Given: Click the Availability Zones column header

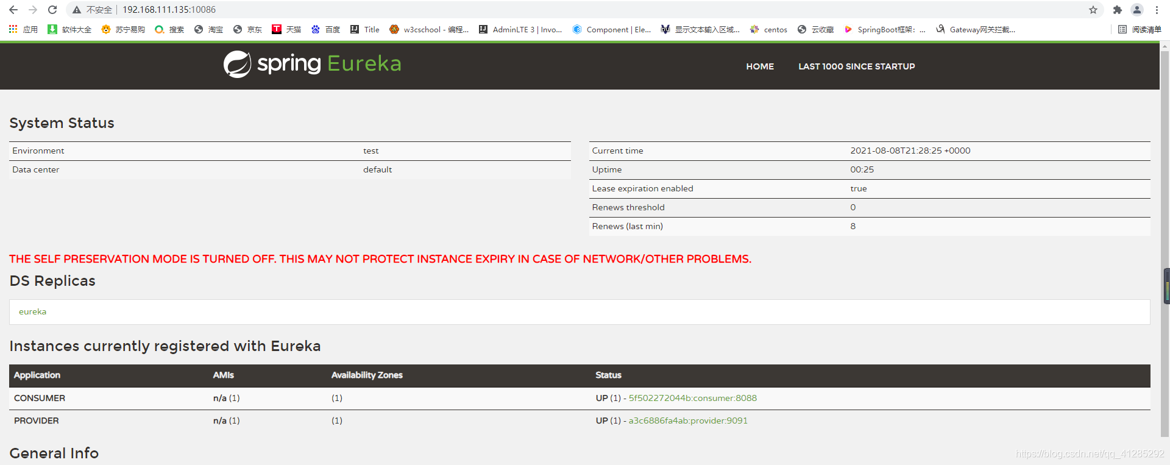Looking at the screenshot, I should pos(367,375).
